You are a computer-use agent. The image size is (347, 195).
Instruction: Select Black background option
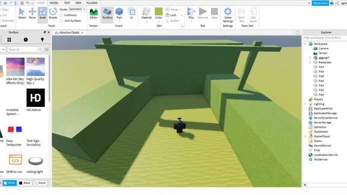coord(24,183)
